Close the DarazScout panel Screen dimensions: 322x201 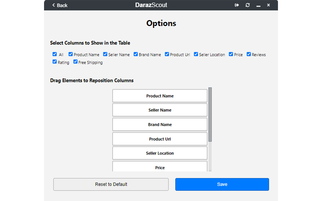coord(268,5)
